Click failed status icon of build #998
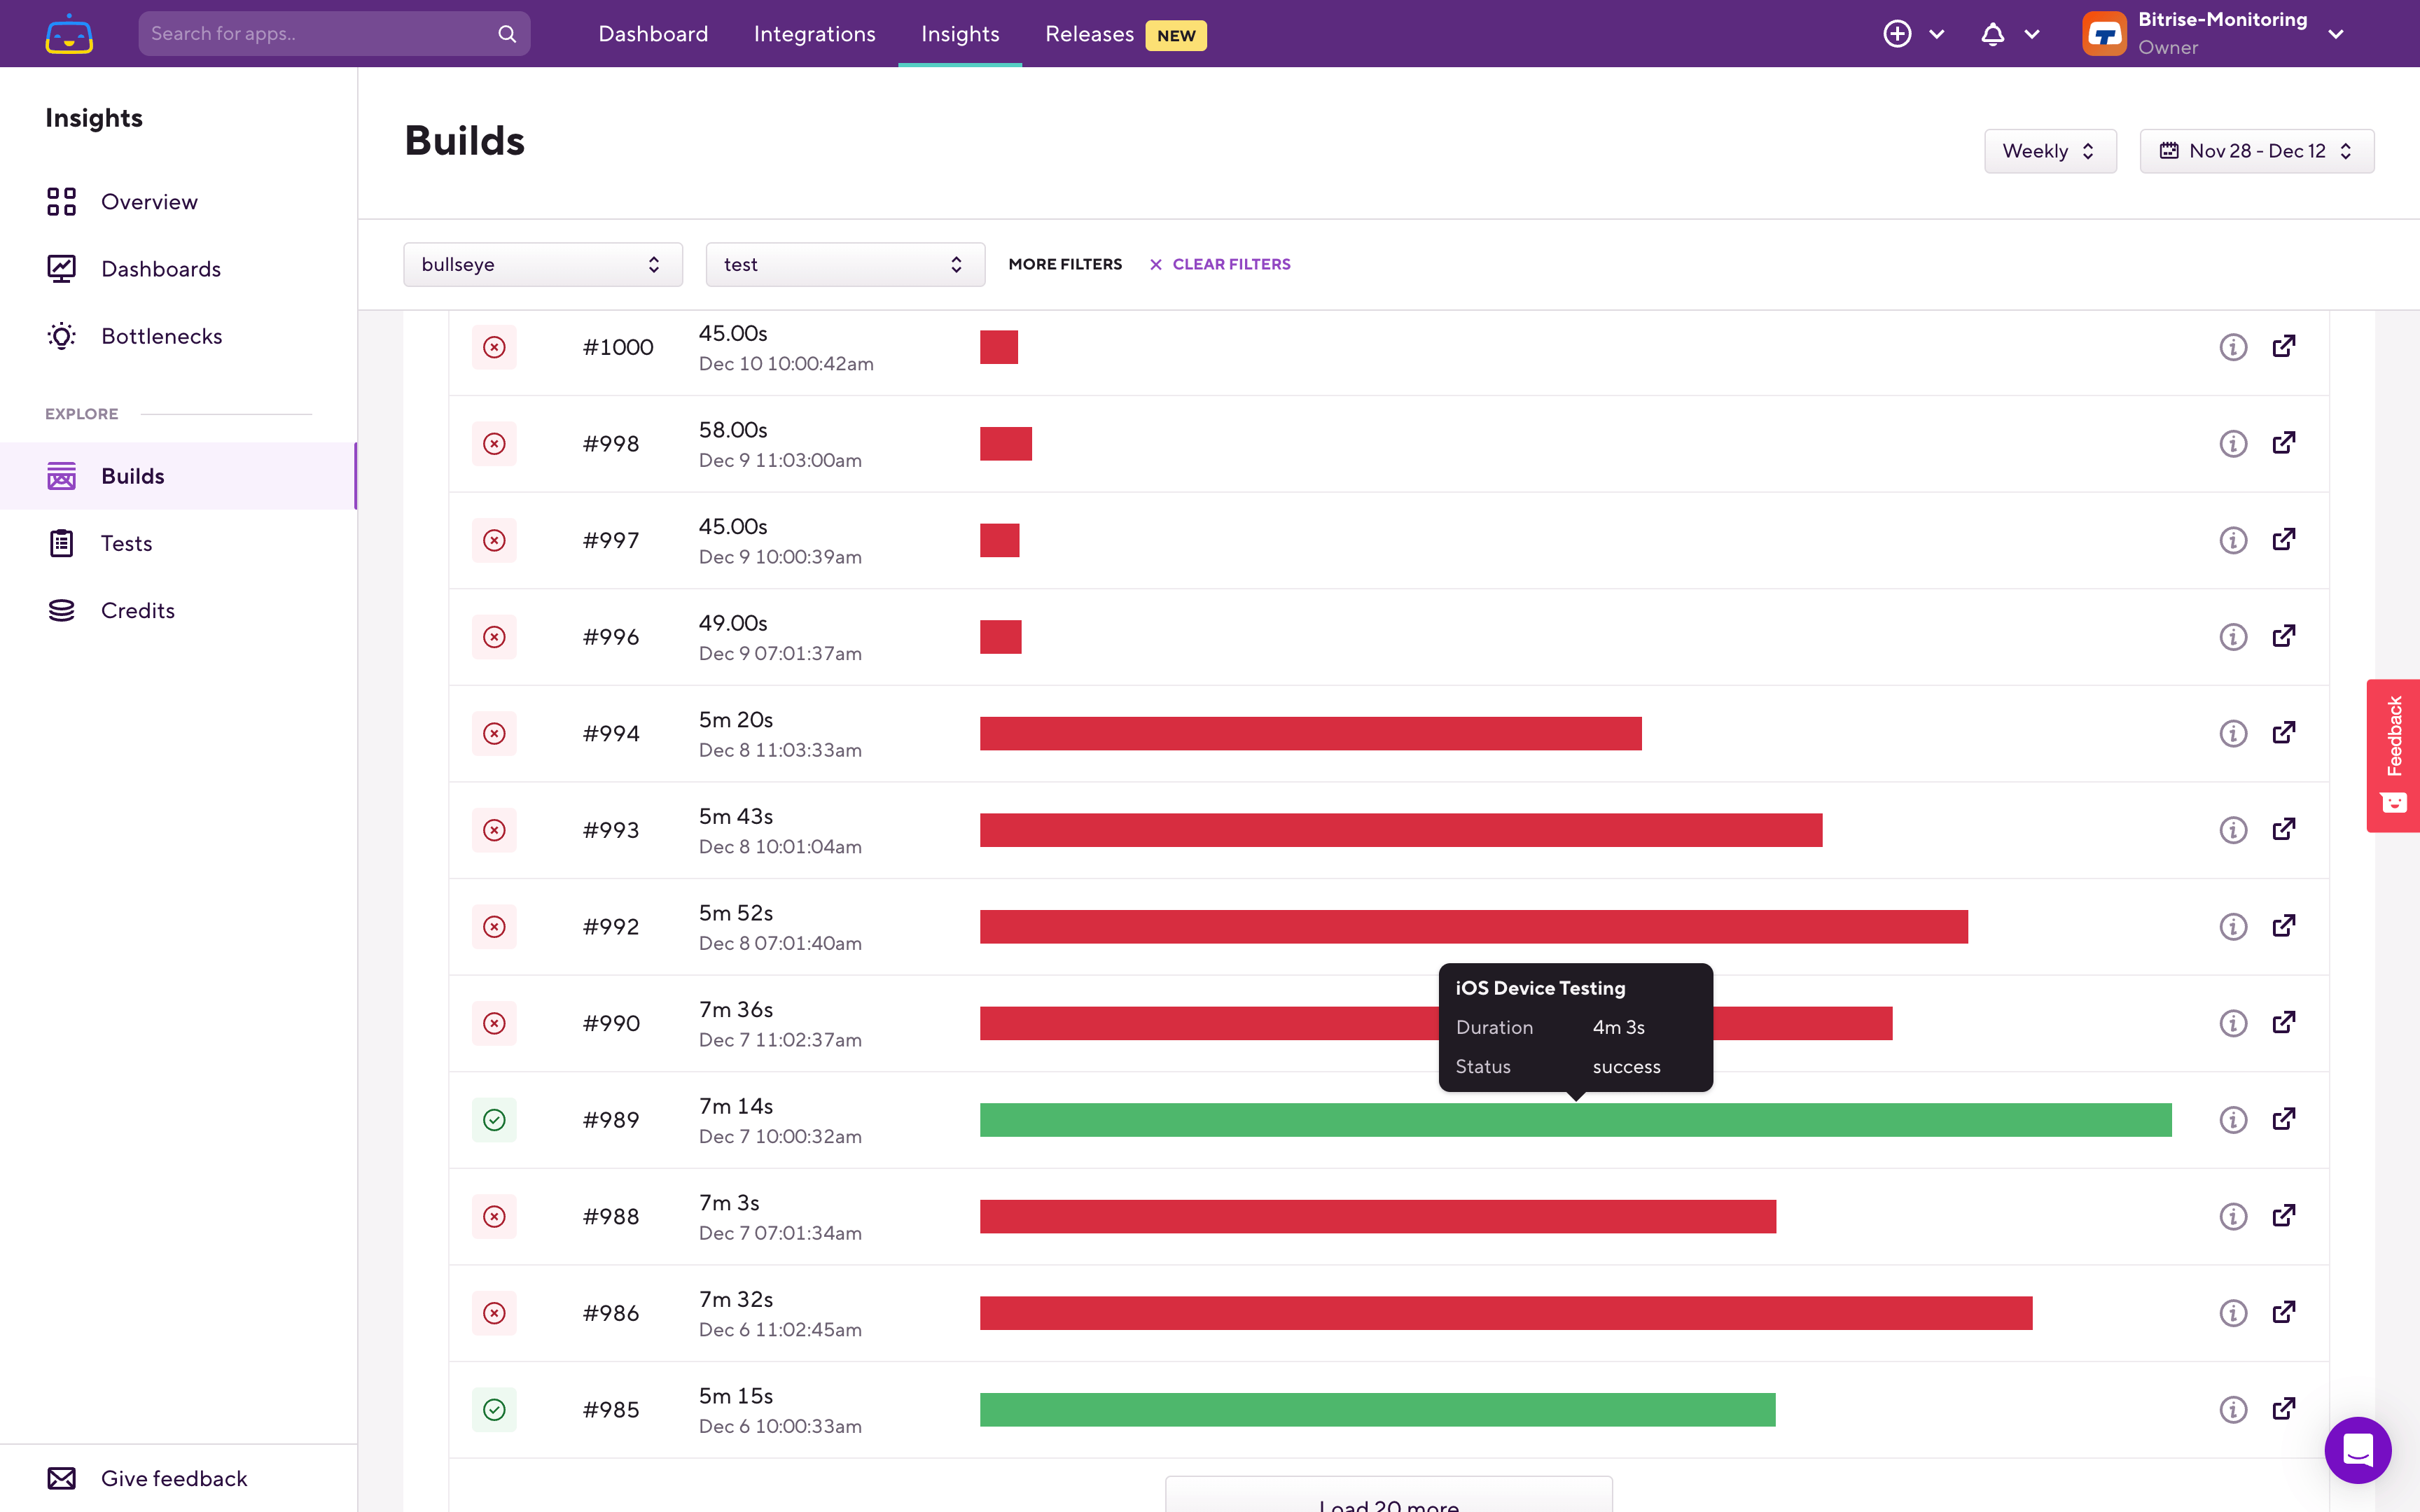The image size is (2420, 1512). click(494, 443)
